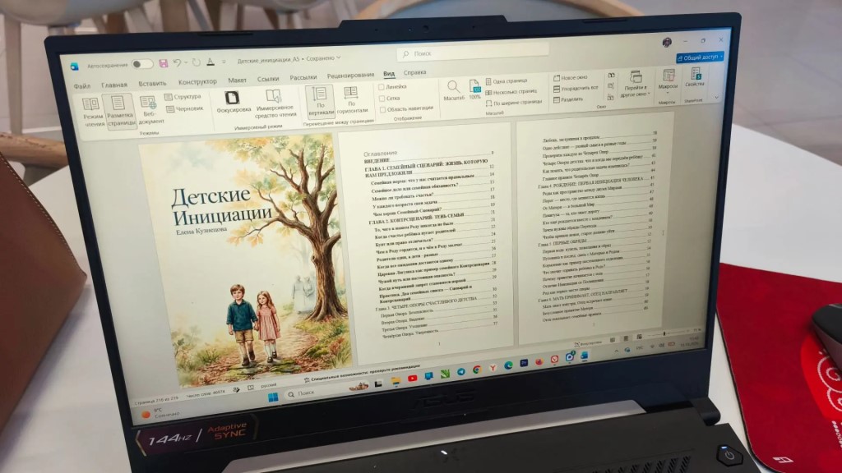842x473 pixels.
Task: Set zoom to 100%
Action: pyautogui.click(x=474, y=89)
